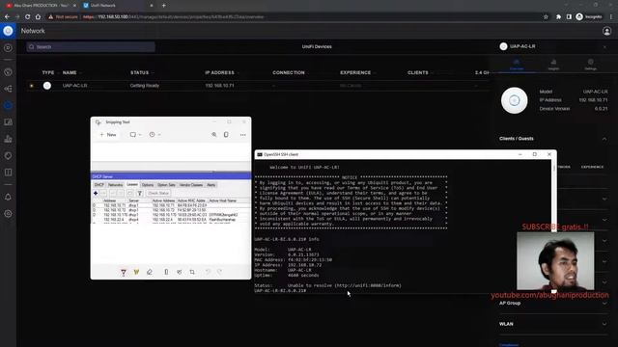Screen dimensions: 618x347
Task: Select touch writing tool in Snipping Tool
Action: click(x=180, y=272)
